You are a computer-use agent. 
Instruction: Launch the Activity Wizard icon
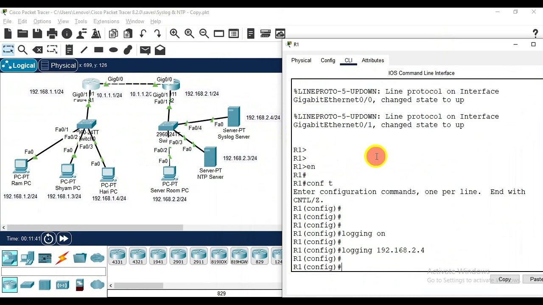pyautogui.click(x=96, y=33)
